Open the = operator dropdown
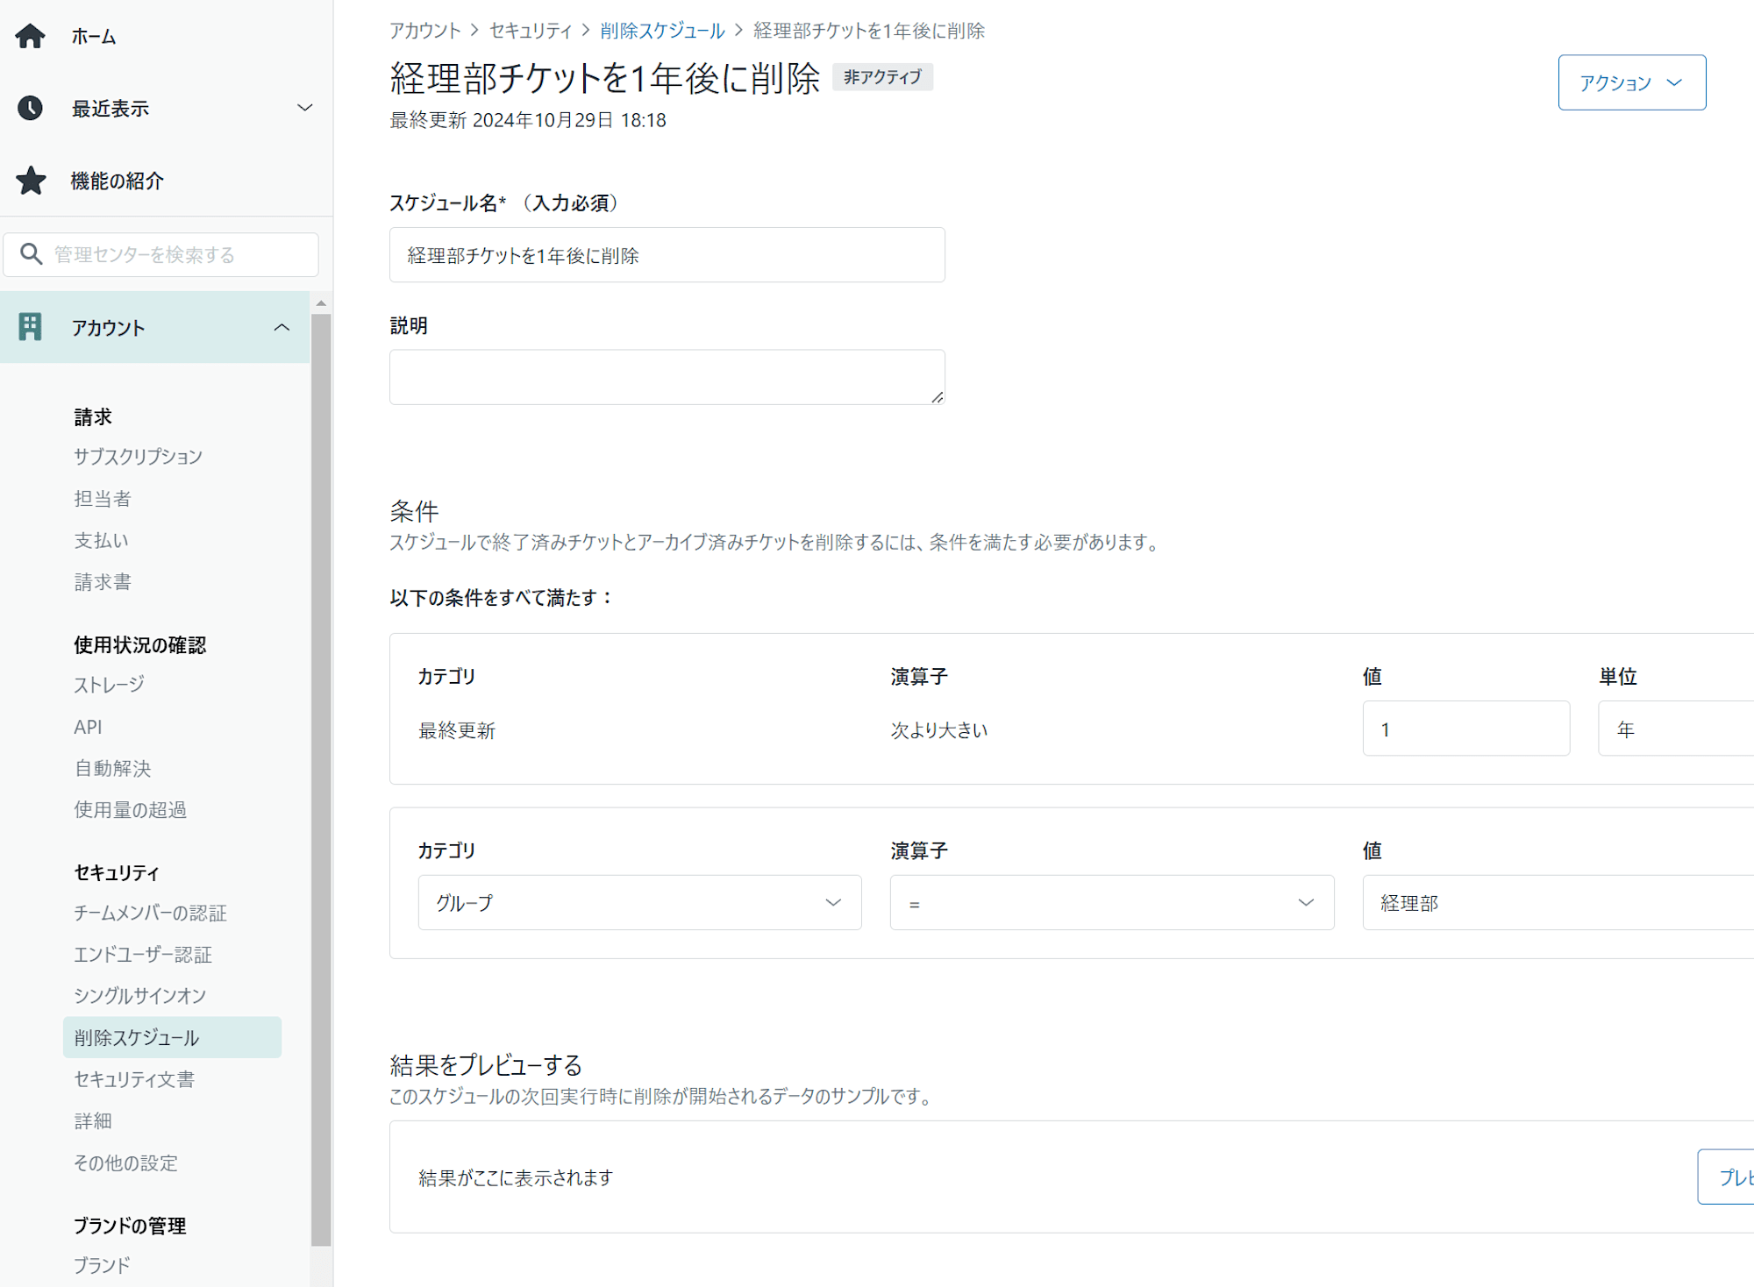This screenshot has height=1287, width=1754. [1111, 902]
